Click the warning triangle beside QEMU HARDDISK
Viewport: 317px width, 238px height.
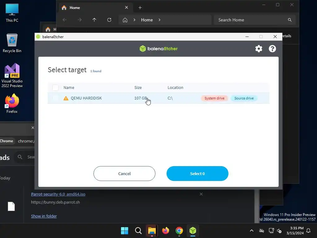click(x=66, y=98)
